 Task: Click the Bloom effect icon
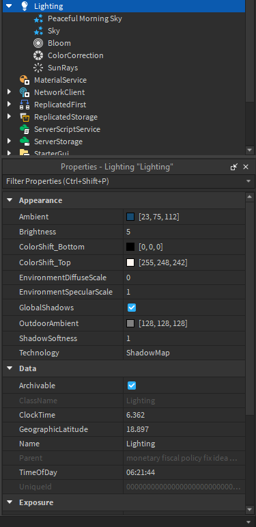(x=38, y=43)
